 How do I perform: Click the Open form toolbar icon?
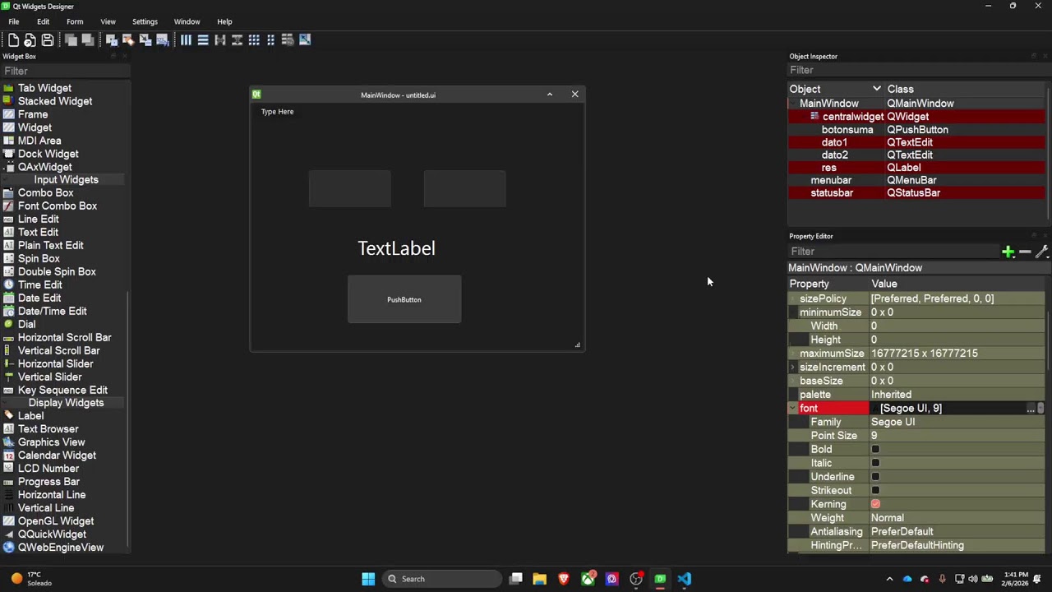click(x=30, y=39)
